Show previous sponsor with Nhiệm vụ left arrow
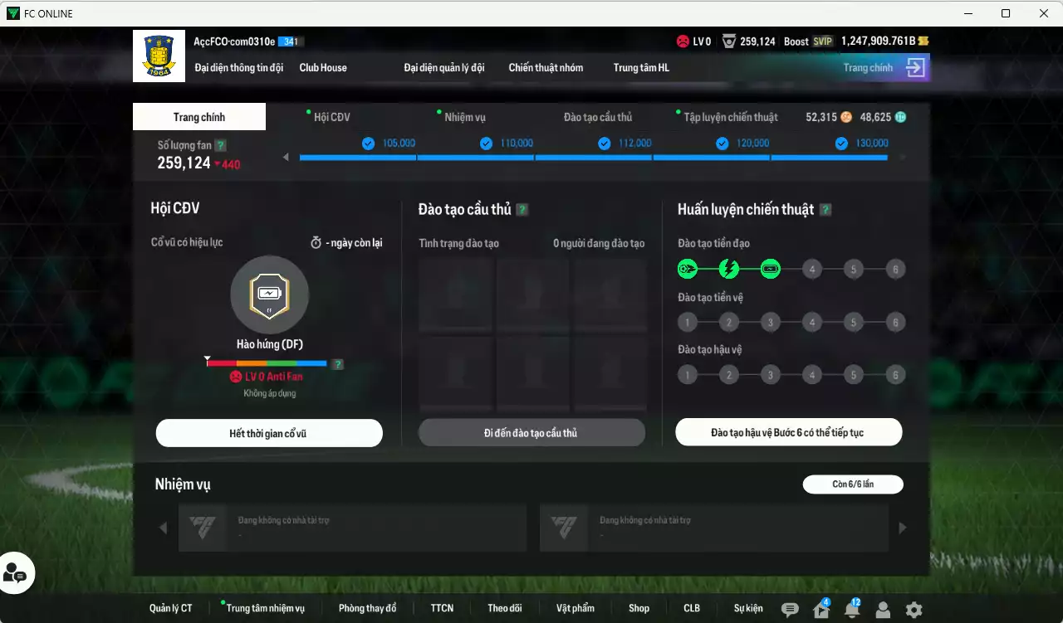This screenshot has width=1063, height=623. [163, 528]
